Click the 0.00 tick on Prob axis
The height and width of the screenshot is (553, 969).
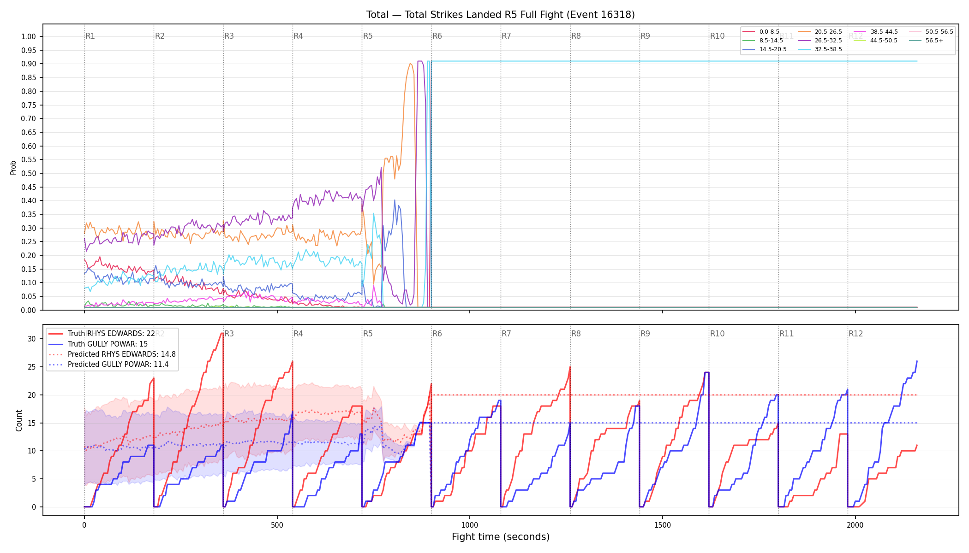point(29,310)
